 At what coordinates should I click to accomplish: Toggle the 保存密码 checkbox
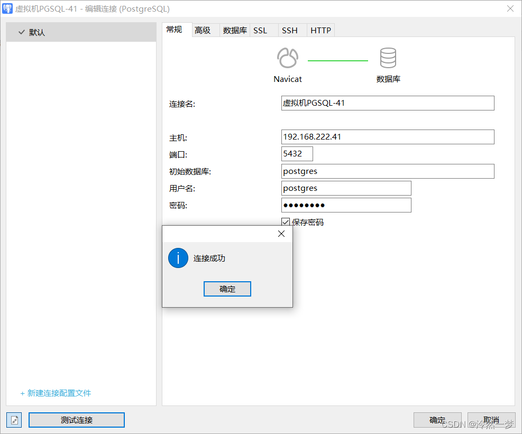click(x=285, y=222)
